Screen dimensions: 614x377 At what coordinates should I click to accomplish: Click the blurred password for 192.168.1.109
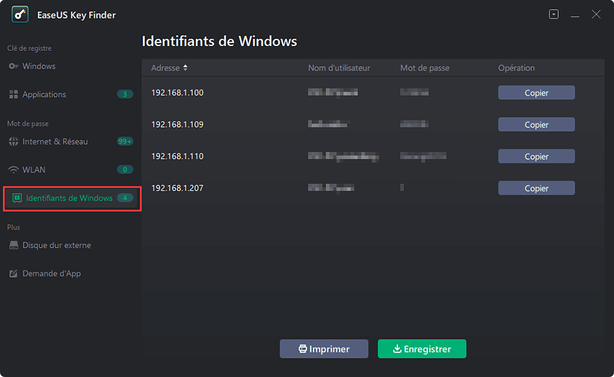414,124
